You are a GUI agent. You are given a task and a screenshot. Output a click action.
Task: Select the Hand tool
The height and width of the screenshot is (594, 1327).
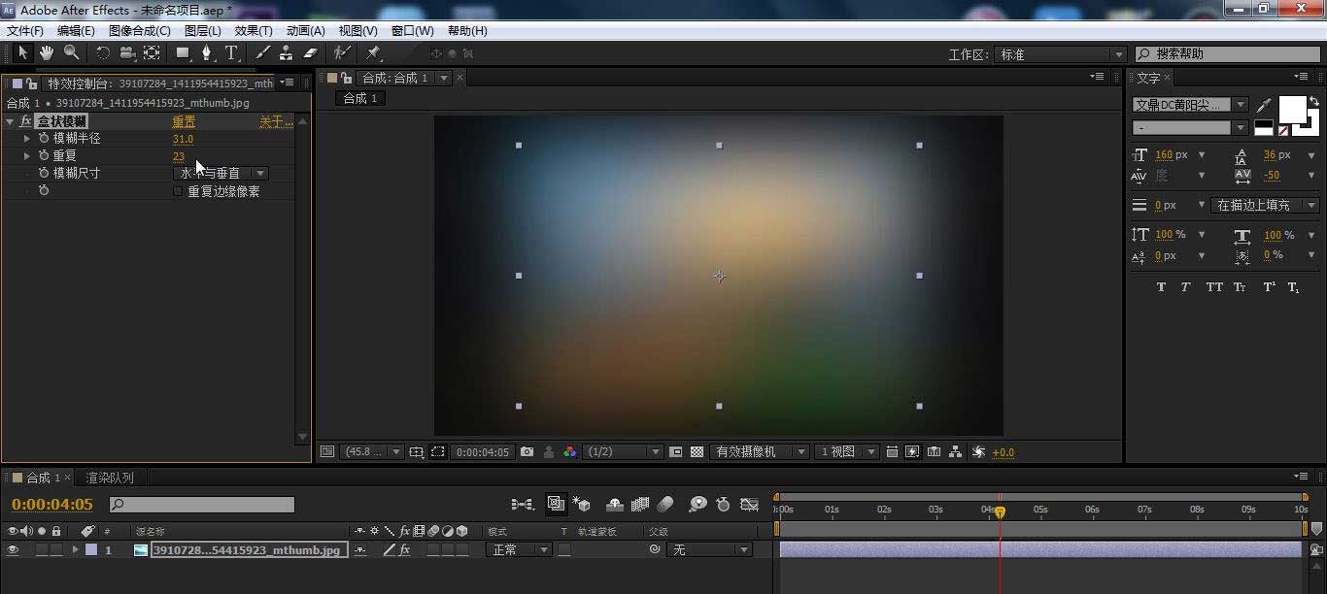(x=47, y=53)
